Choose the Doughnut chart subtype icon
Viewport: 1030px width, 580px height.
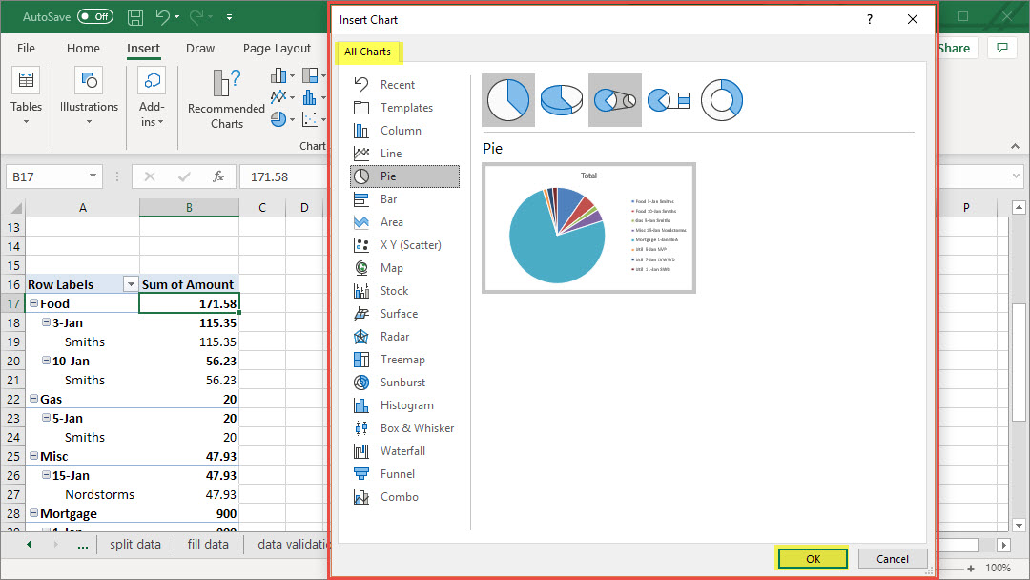coord(722,99)
